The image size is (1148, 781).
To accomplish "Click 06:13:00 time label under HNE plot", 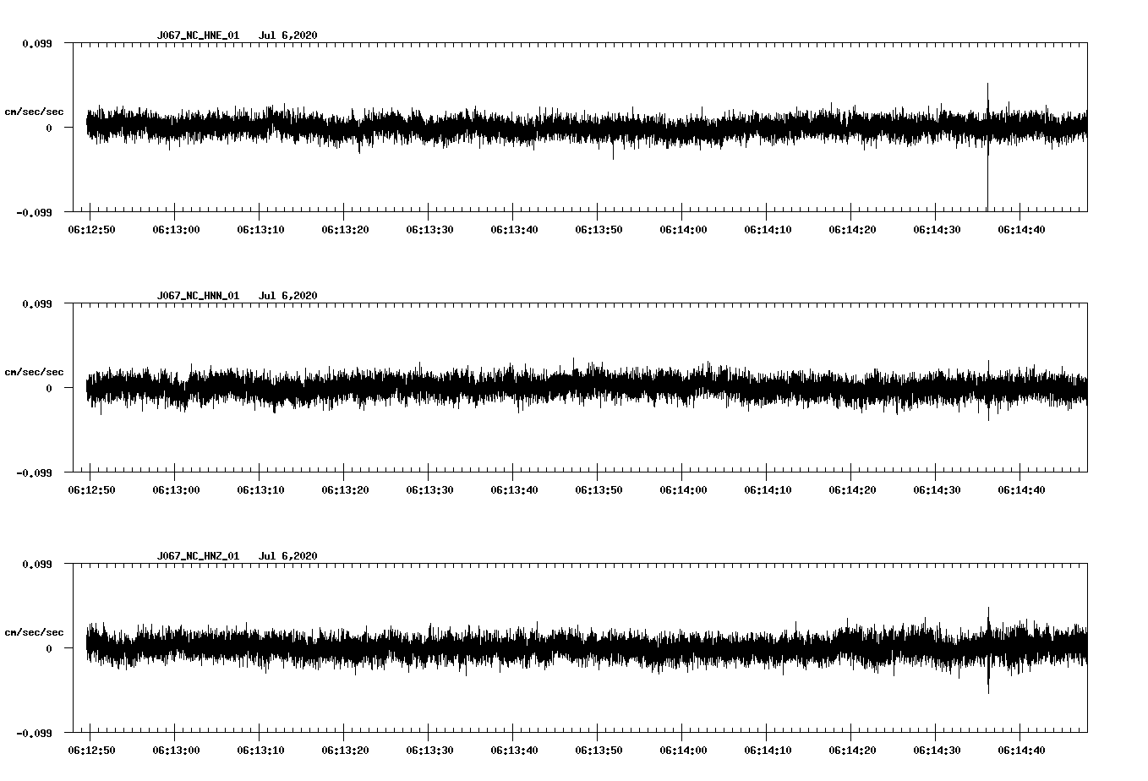I will click(176, 230).
